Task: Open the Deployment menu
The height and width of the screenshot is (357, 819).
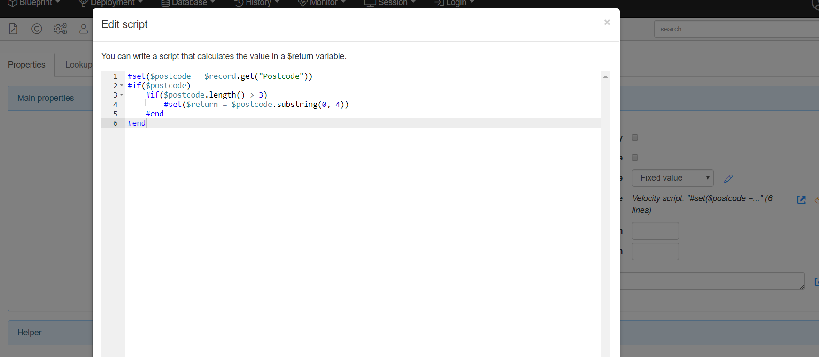Action: point(111,3)
